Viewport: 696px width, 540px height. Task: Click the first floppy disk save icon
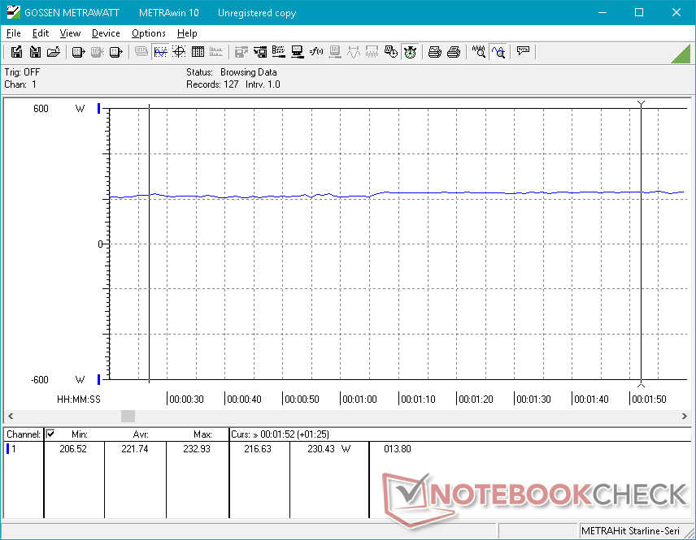click(x=16, y=52)
